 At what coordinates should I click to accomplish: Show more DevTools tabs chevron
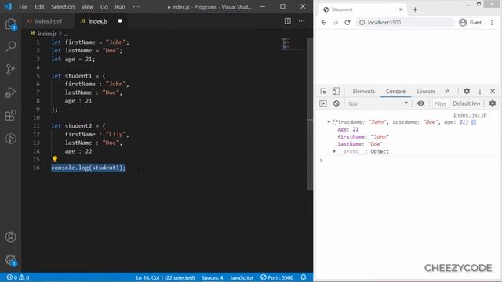click(447, 91)
